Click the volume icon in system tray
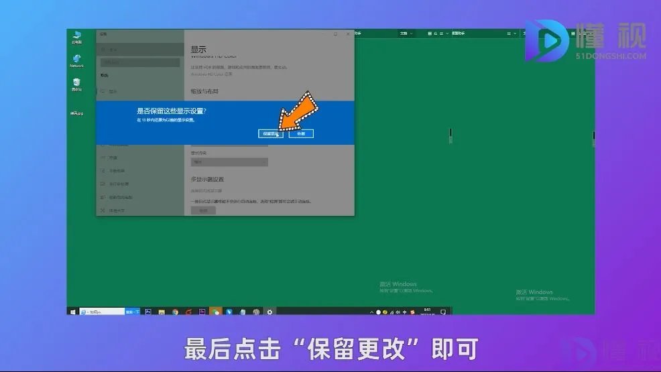 [398, 312]
